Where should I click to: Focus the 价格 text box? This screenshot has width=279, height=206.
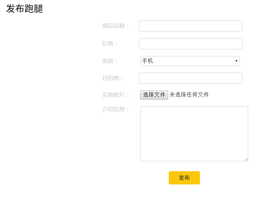tap(190, 44)
